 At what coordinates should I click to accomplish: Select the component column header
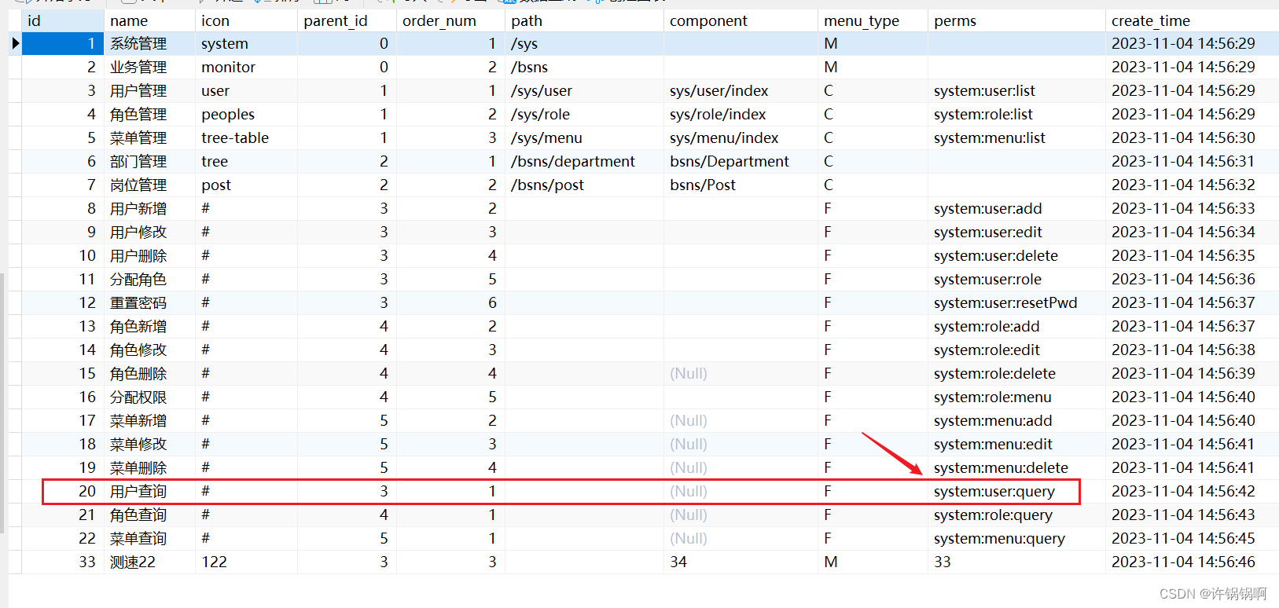pyautogui.click(x=741, y=20)
